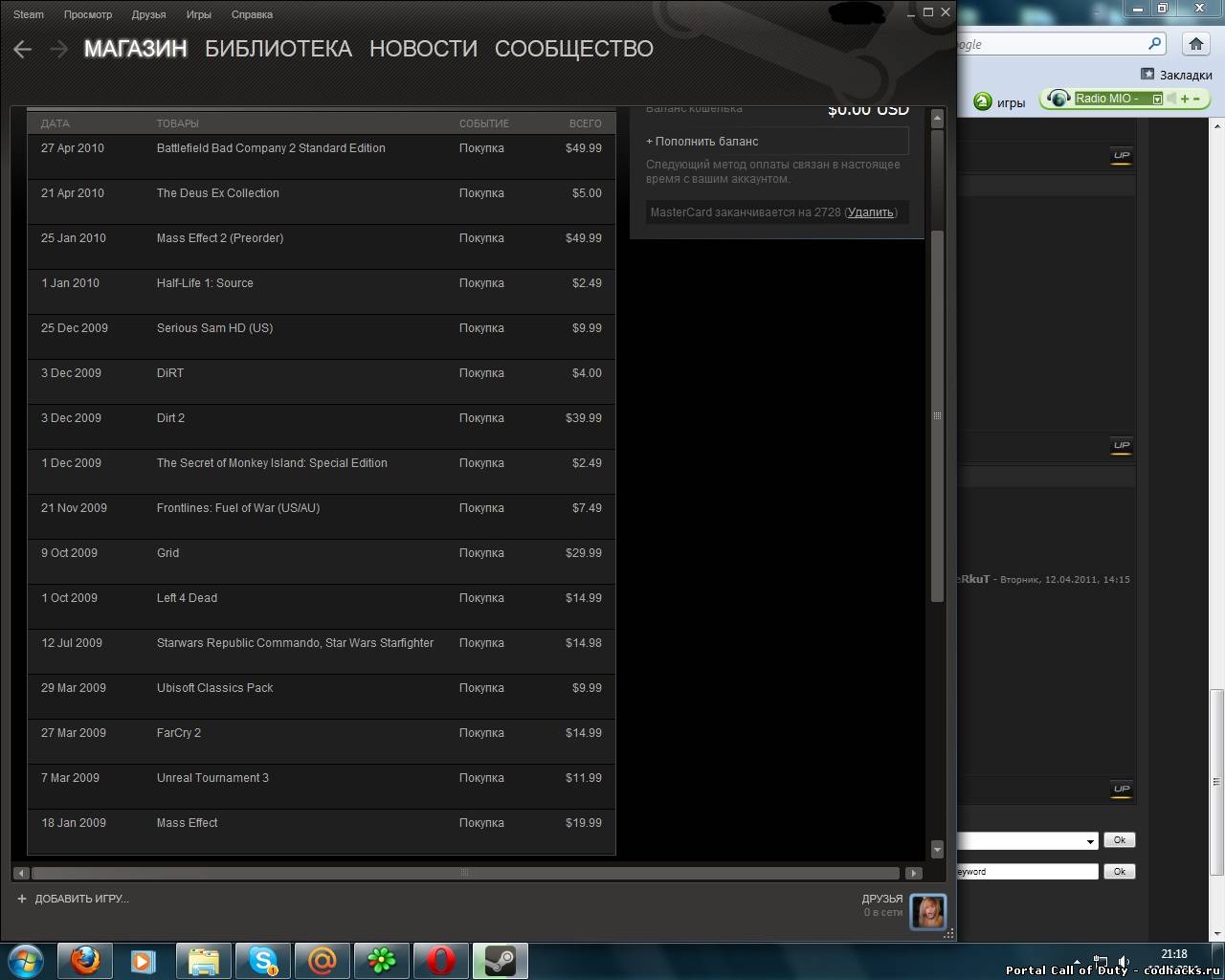The image size is (1225, 980).
Task: Open the Просмотр menu
Action: [x=88, y=14]
